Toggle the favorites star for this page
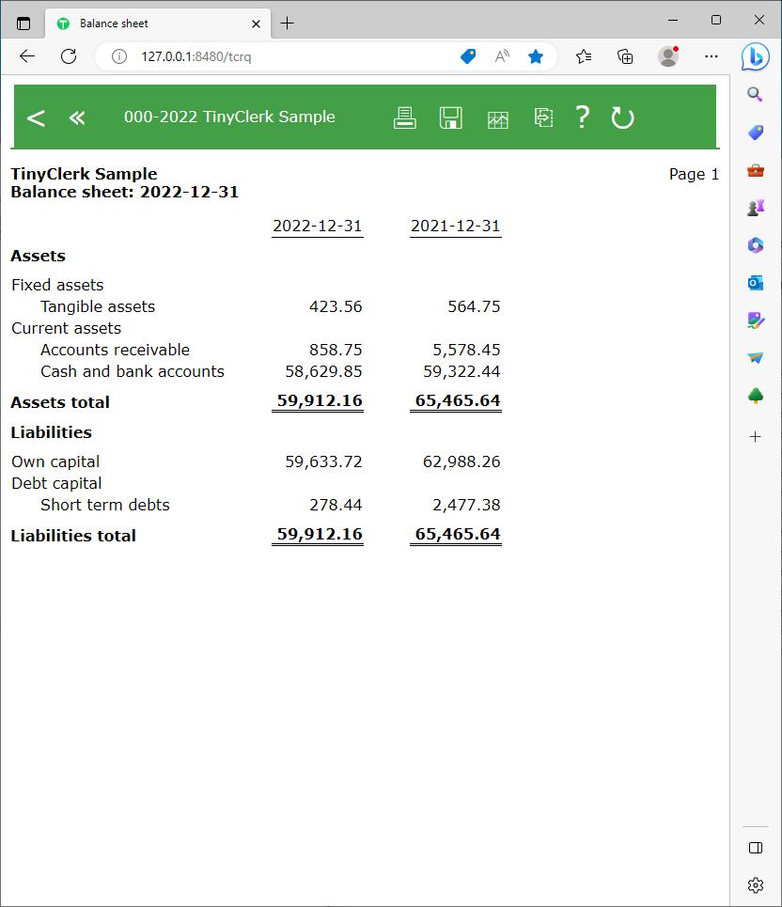 536,56
